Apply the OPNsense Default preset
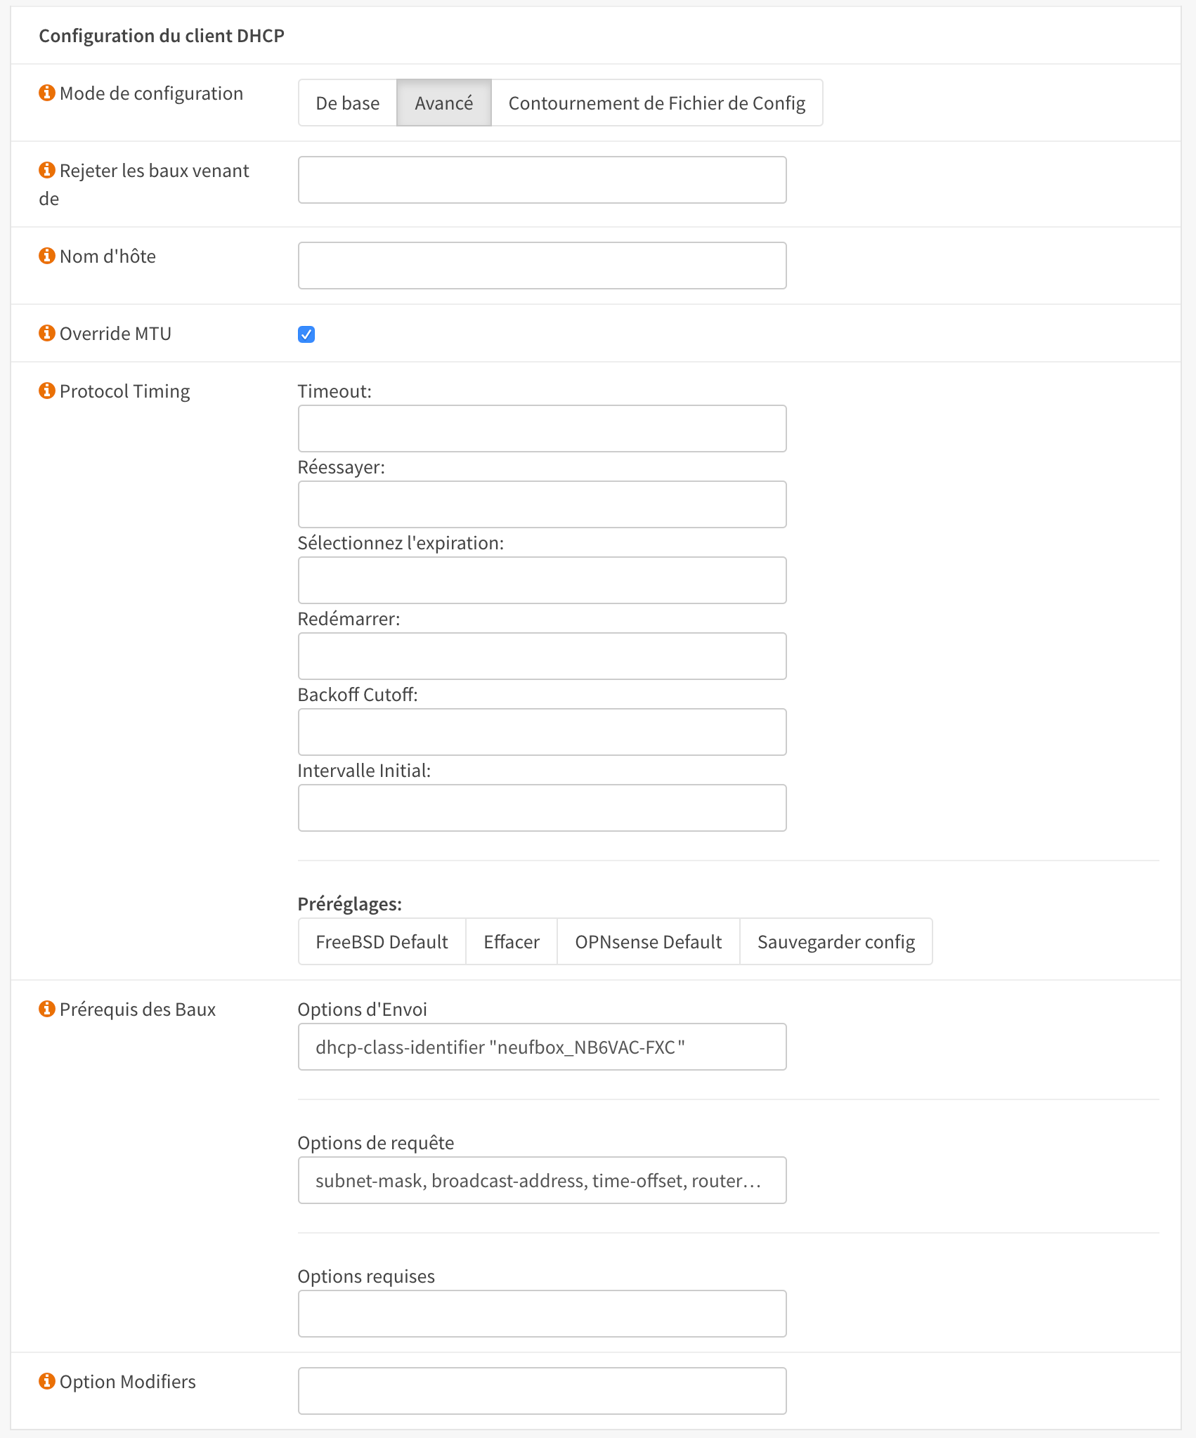The image size is (1196, 1438). [x=648, y=941]
